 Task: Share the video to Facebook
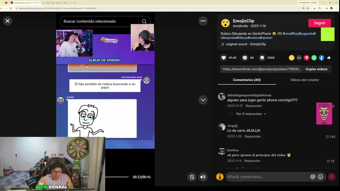321,58
